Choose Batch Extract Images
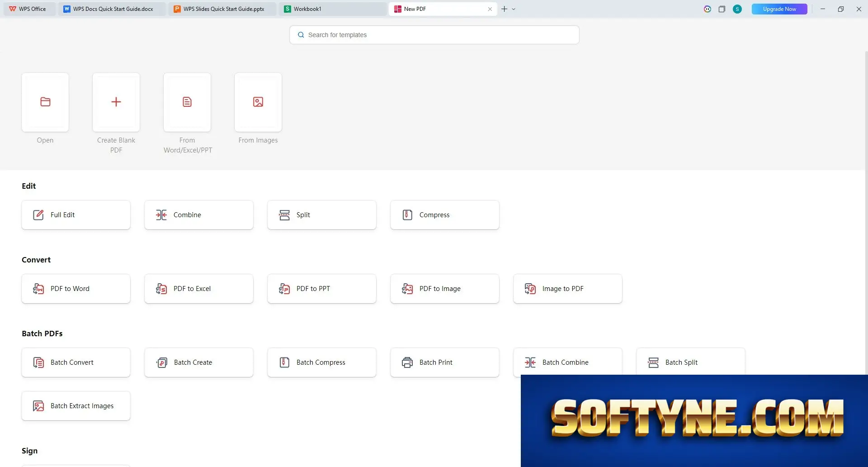868x467 pixels. click(x=76, y=406)
